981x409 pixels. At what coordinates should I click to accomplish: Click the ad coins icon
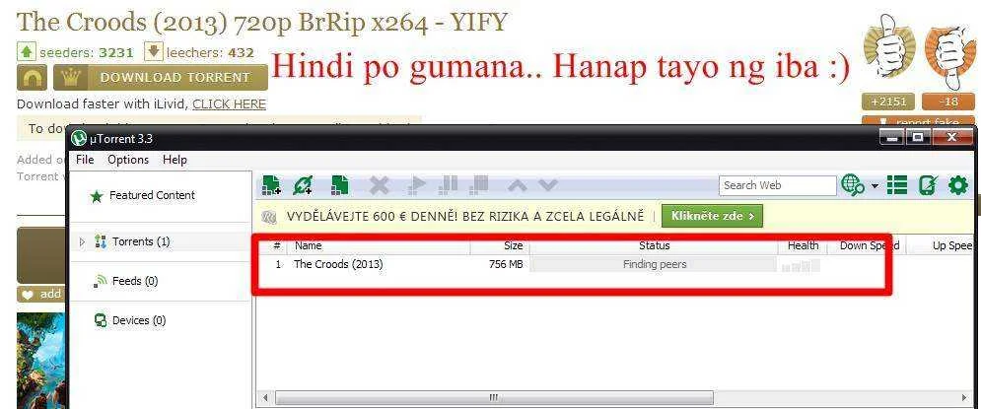point(269,217)
